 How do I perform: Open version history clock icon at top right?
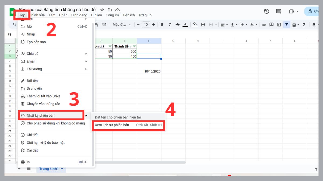coord(266,11)
